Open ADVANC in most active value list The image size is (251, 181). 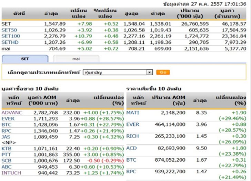12,113
